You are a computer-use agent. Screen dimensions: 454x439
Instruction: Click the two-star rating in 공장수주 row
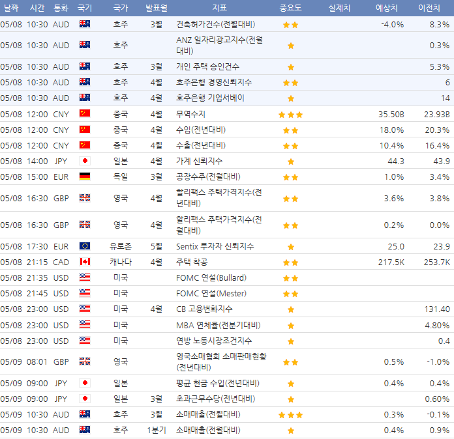click(290, 177)
